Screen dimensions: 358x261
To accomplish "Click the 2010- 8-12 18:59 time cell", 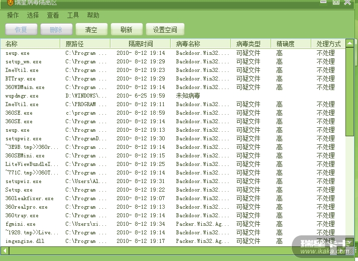I will tap(141, 113).
